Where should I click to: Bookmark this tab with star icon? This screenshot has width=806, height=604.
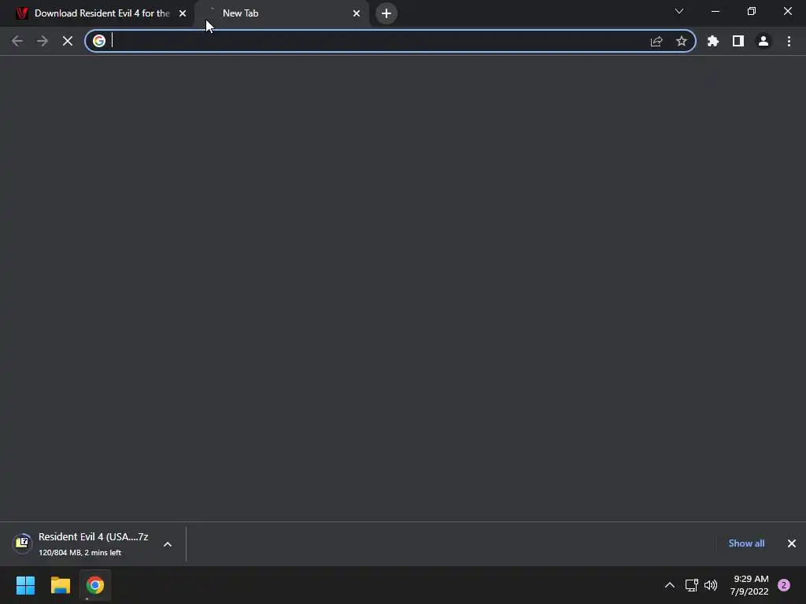tap(682, 41)
